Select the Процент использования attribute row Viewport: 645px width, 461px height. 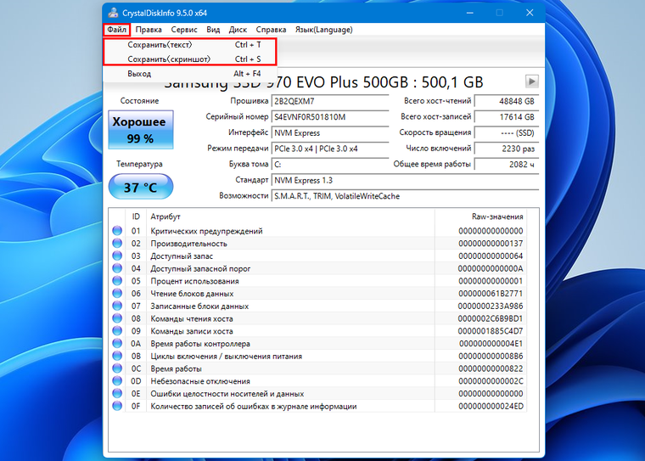pyautogui.click(x=318, y=281)
